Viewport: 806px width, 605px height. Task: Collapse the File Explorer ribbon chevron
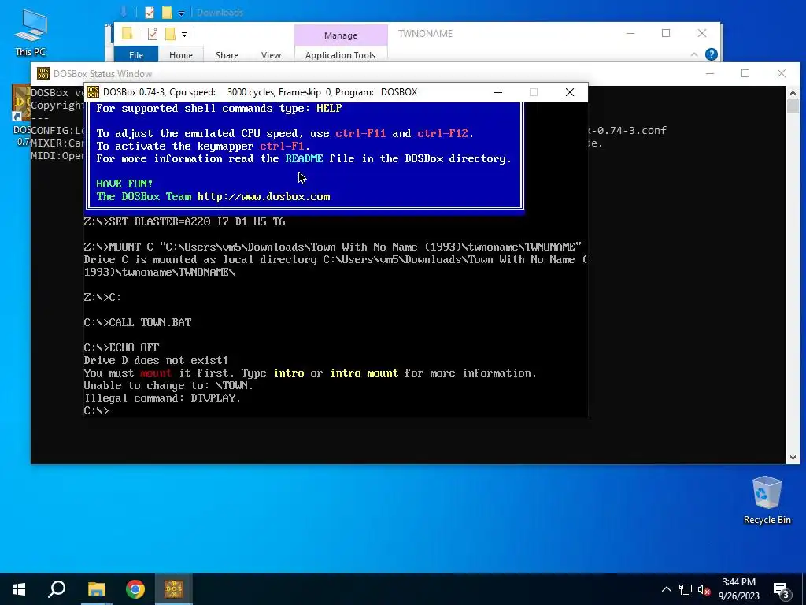pyautogui.click(x=694, y=54)
